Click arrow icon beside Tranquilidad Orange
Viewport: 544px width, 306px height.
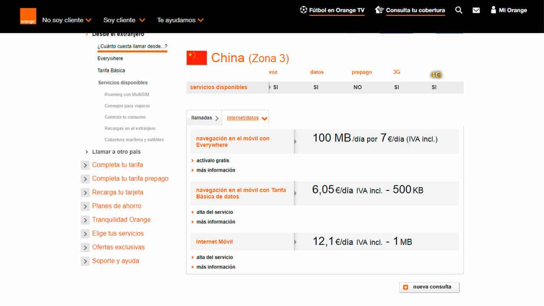[85, 220]
